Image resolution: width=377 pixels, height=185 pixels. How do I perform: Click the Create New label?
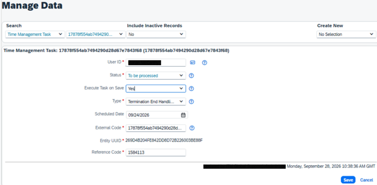330,26
